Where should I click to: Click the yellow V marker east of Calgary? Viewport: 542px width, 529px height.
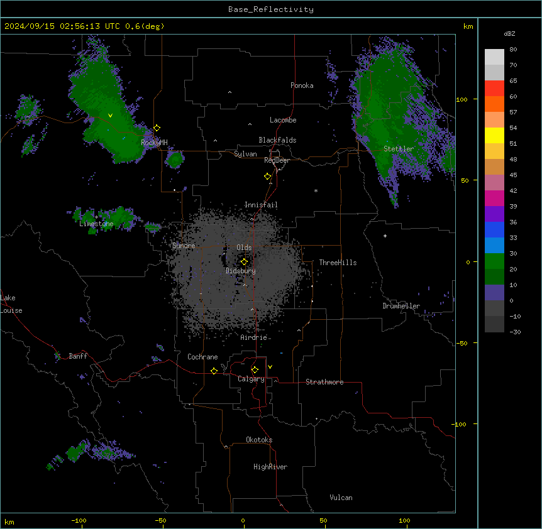270,367
